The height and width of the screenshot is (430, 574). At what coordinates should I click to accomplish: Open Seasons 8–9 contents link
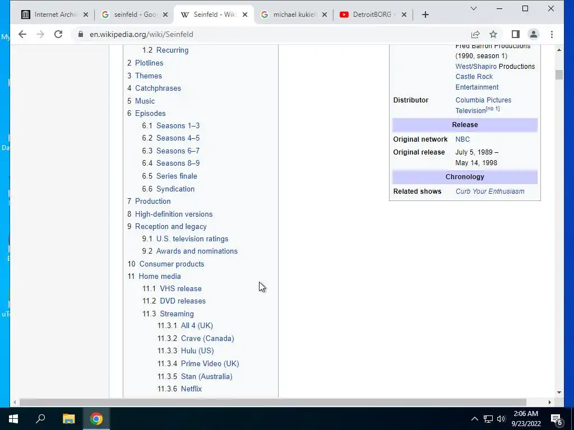click(178, 163)
